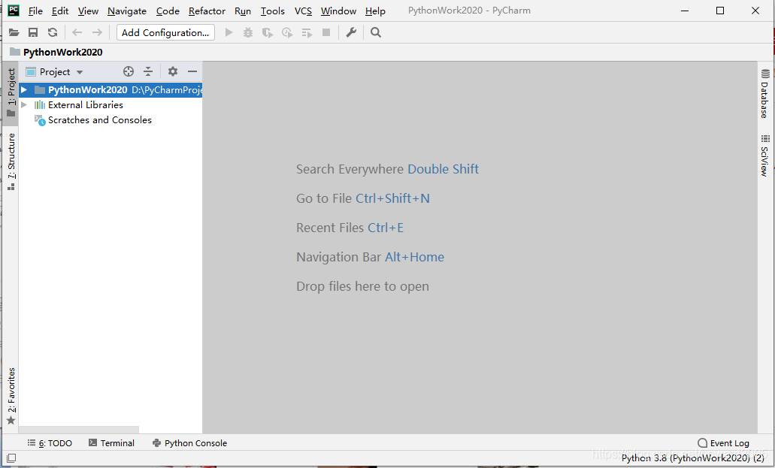Open the Navigate menu
The image size is (775, 468).
pos(127,11)
